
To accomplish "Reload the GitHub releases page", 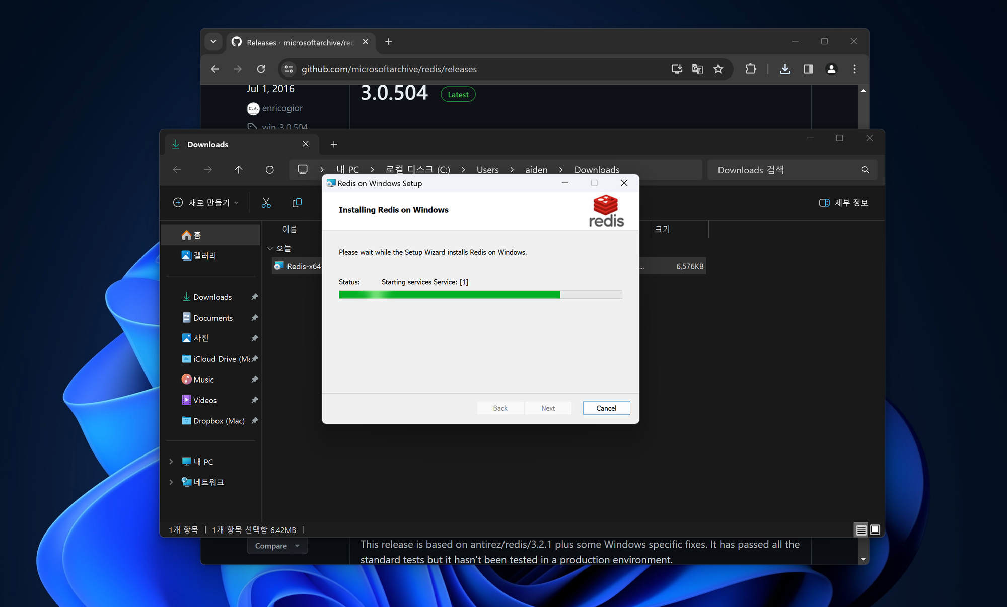I will coord(261,69).
